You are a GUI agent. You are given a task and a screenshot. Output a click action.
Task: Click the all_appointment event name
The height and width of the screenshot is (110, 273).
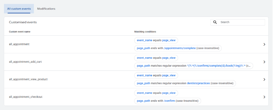pyautogui.click(x=19, y=44)
